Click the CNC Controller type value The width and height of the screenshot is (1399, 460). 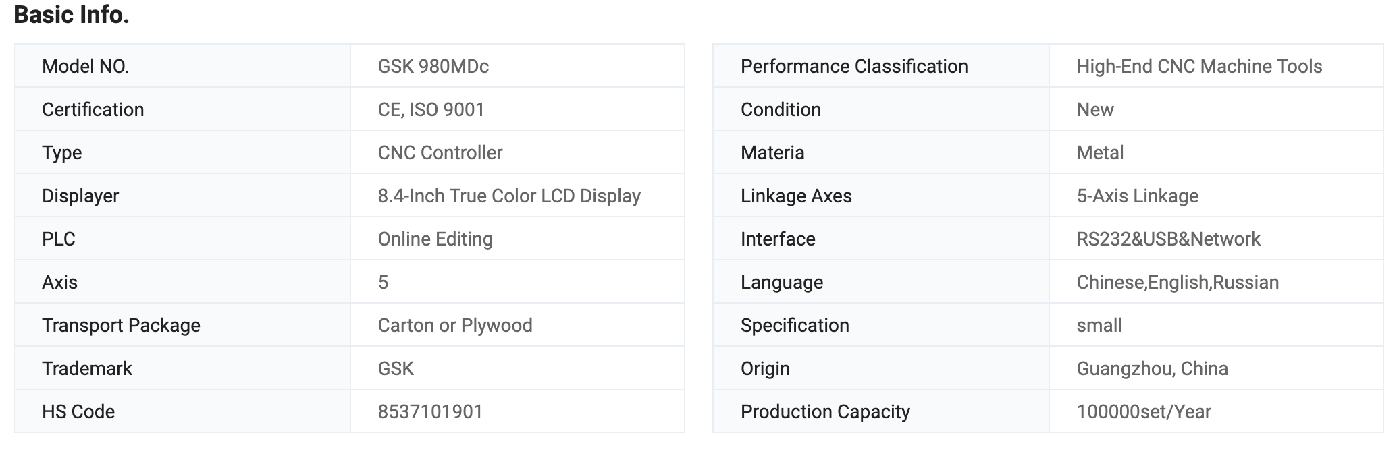pyautogui.click(x=440, y=152)
